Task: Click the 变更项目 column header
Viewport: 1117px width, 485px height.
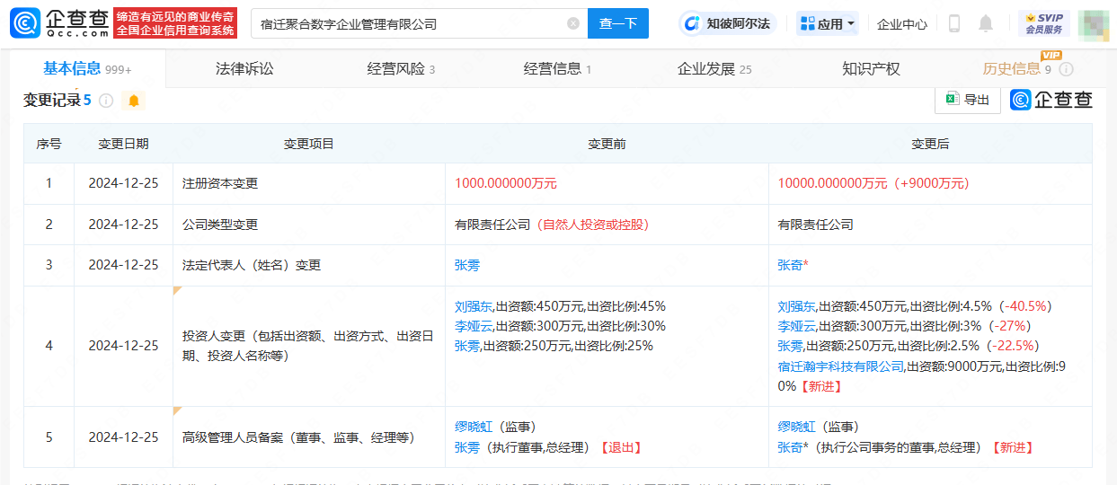Action: click(x=309, y=144)
